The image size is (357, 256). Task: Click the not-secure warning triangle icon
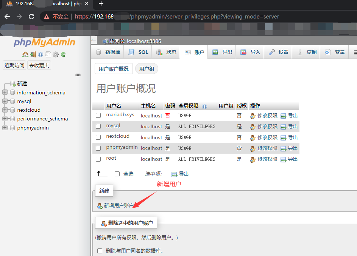(47, 17)
